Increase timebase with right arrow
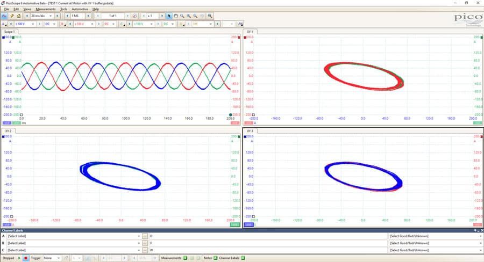Screen dimensions: 484x262 pyautogui.click(x=58, y=16)
